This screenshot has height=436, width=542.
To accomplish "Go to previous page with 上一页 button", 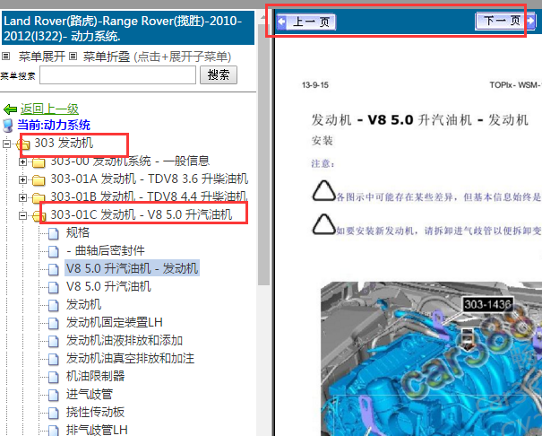I will click(306, 22).
